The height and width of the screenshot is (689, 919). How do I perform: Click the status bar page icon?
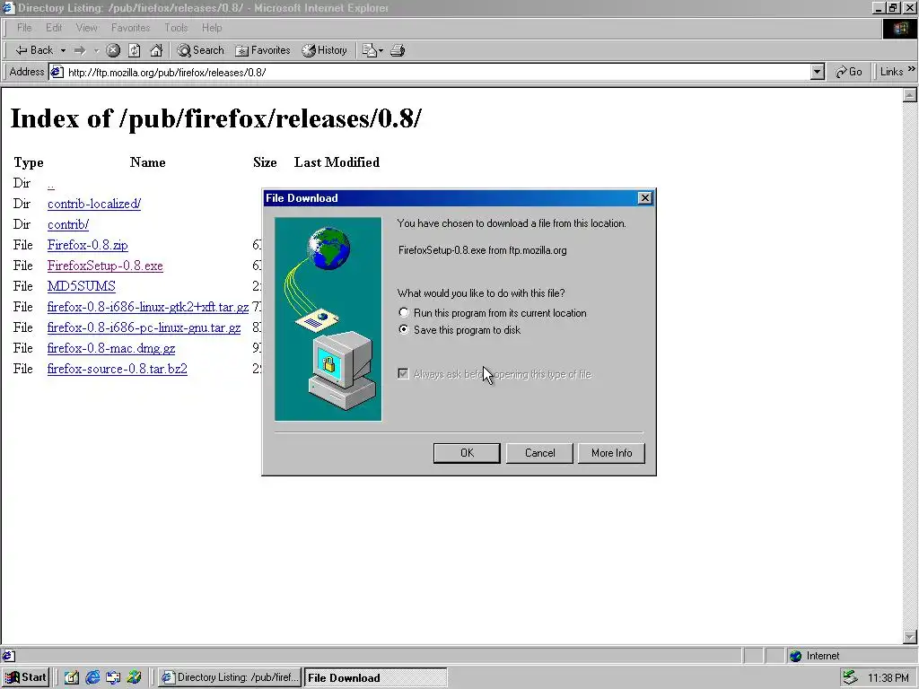point(8,656)
